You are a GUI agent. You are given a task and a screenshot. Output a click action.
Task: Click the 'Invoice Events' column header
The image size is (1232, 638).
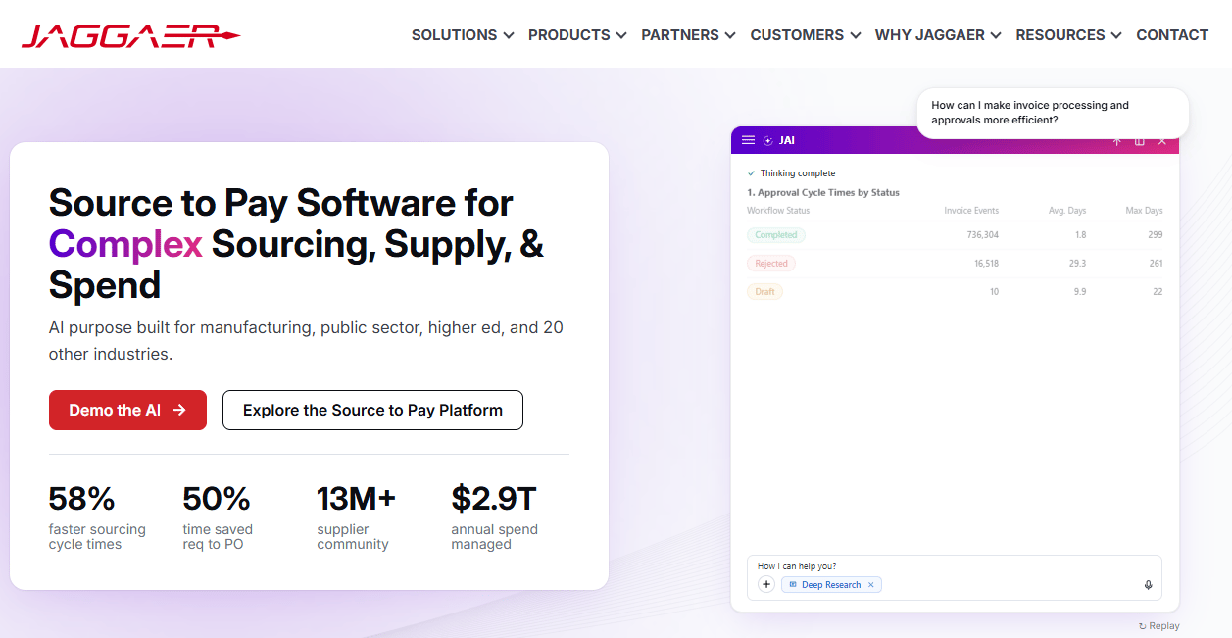(971, 211)
